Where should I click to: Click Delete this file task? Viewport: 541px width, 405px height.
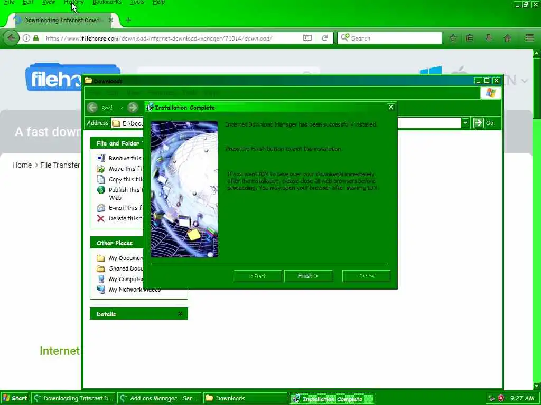coord(120,218)
